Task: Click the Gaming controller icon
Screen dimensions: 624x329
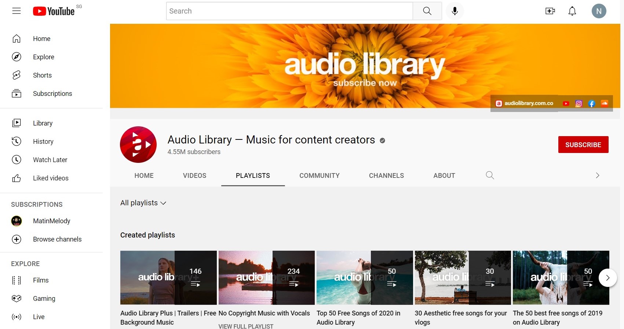Action: pyautogui.click(x=17, y=299)
